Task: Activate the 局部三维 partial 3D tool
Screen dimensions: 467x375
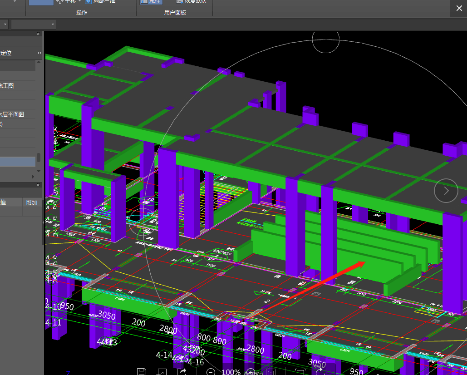Action: pos(100,1)
